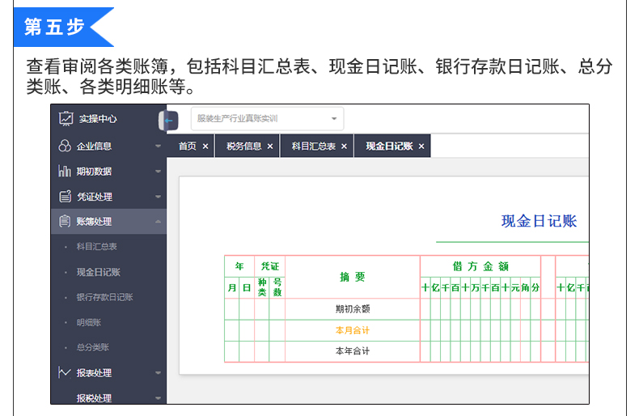639x416 pixels.
Task: Collapse the 账簿处理 menu arrow
Action: click(x=158, y=222)
